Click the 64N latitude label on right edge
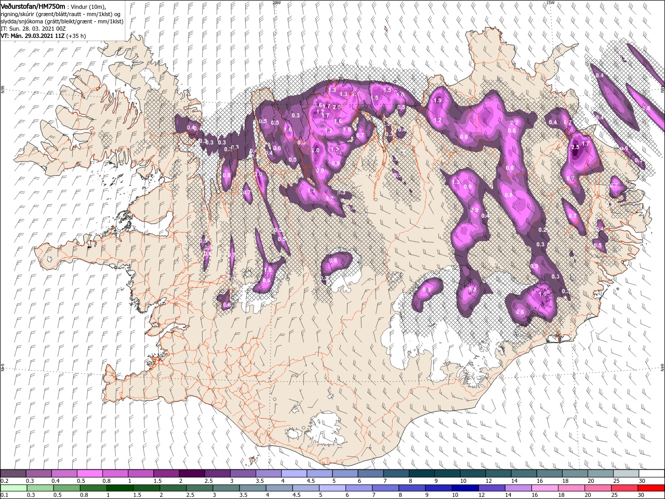 (x=662, y=368)
